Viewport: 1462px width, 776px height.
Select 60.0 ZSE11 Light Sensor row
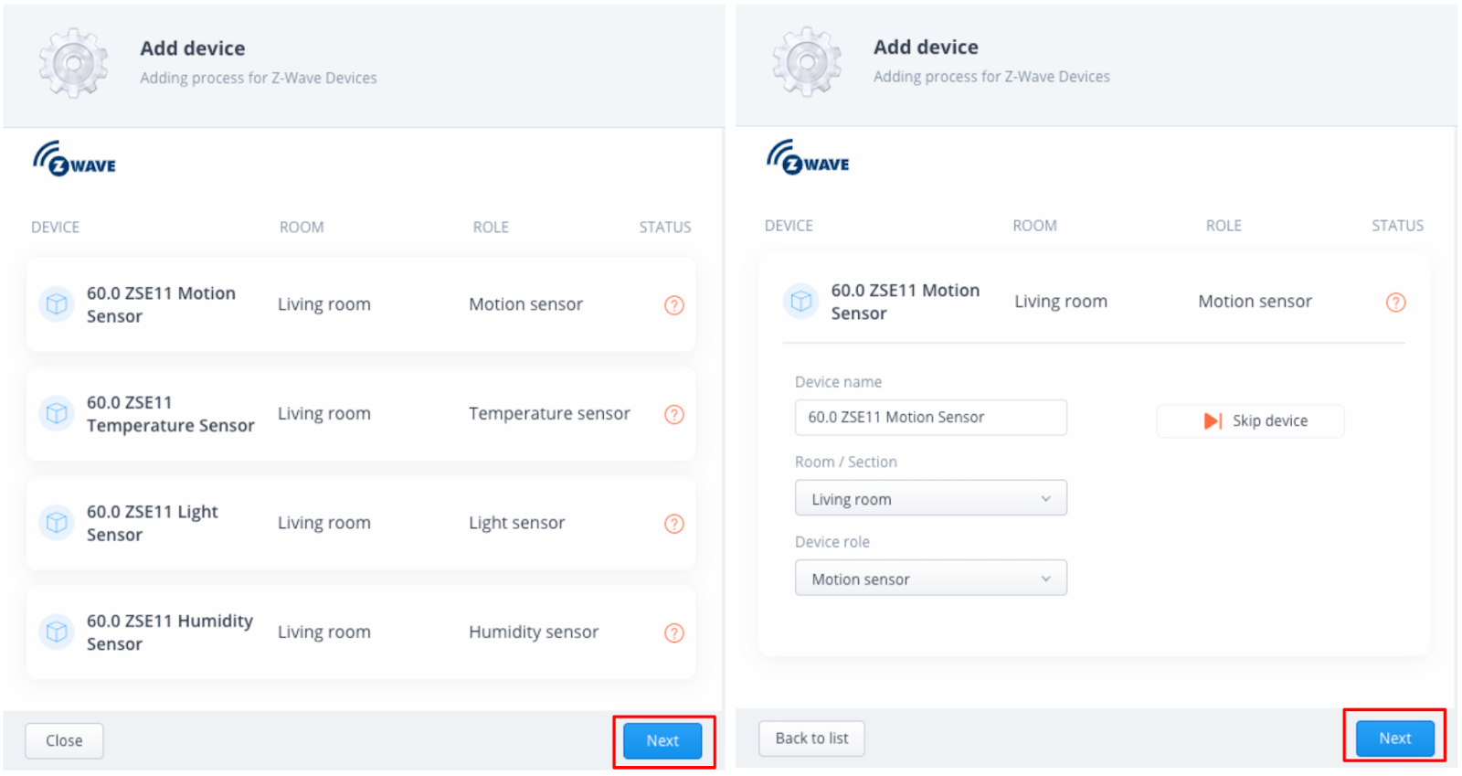pyautogui.click(x=361, y=523)
